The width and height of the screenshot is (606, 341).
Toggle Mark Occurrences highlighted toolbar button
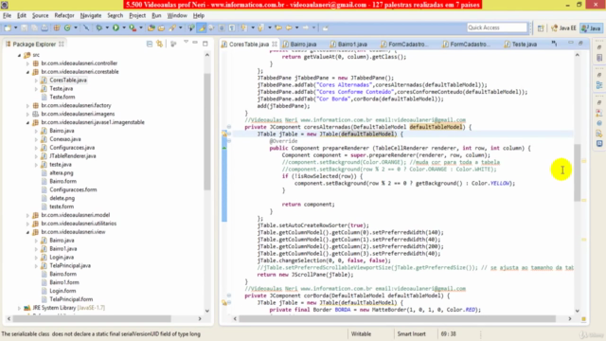(x=202, y=27)
